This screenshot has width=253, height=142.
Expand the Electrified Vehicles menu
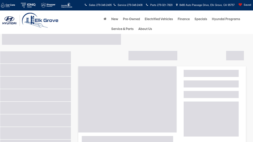coord(159,19)
